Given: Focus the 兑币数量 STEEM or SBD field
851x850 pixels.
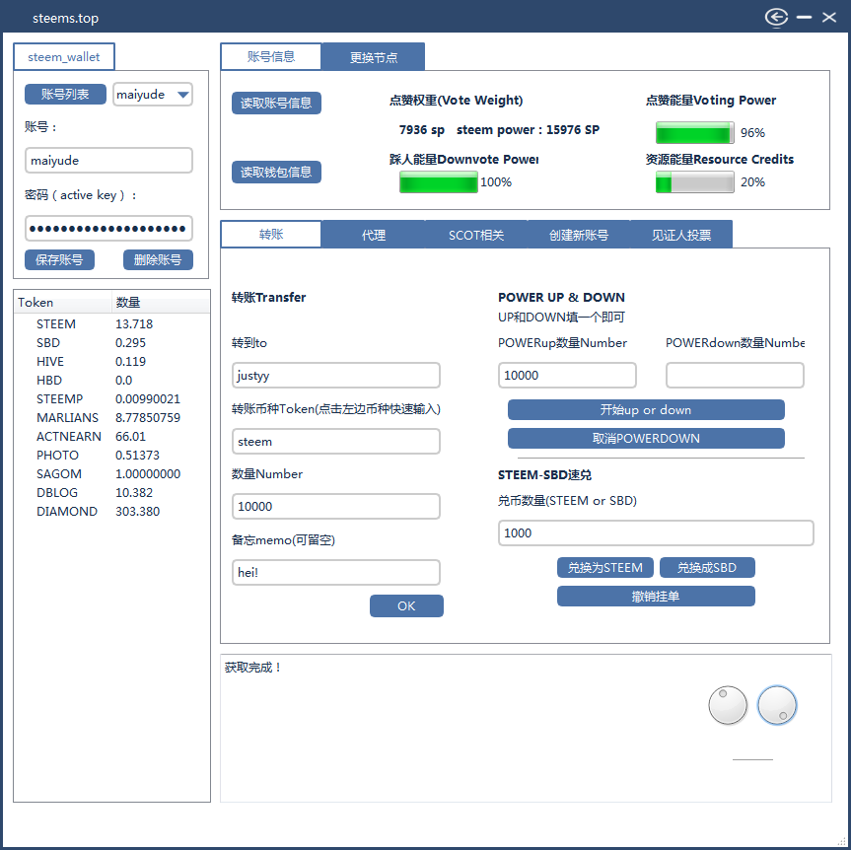Looking at the screenshot, I should click(x=656, y=533).
